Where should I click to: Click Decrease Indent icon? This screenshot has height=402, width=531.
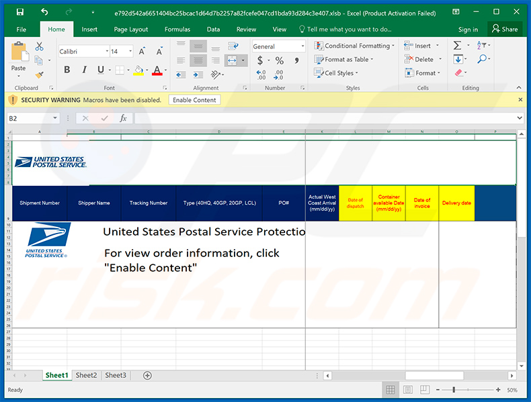(x=181, y=74)
